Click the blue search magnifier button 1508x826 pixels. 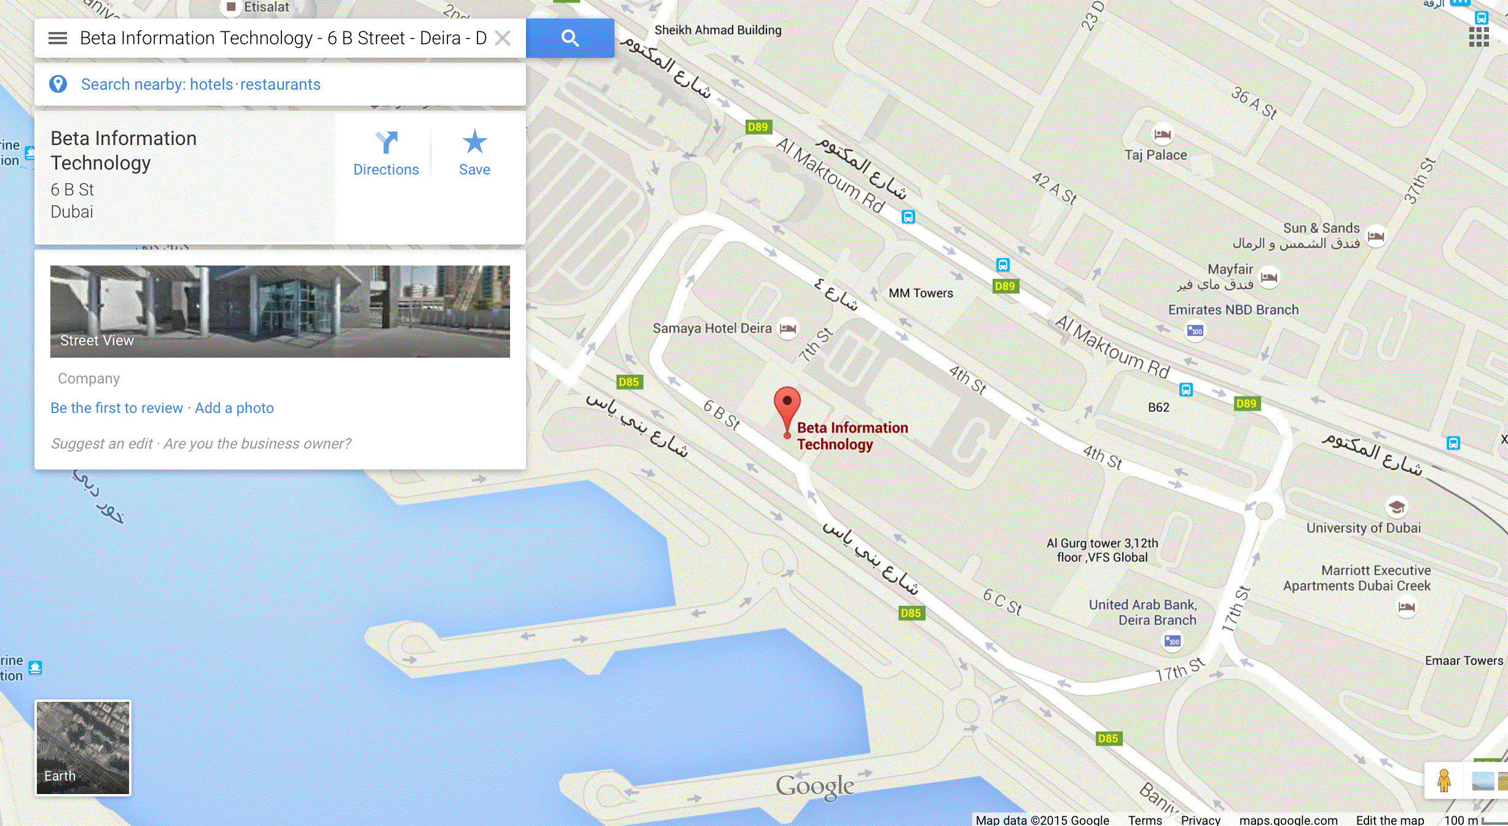570,38
